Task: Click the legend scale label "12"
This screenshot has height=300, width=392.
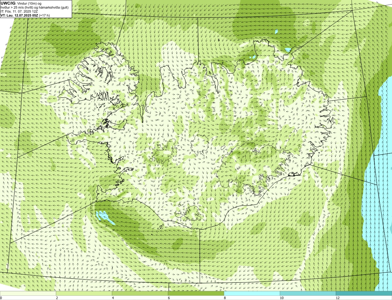Action: coord(337,298)
